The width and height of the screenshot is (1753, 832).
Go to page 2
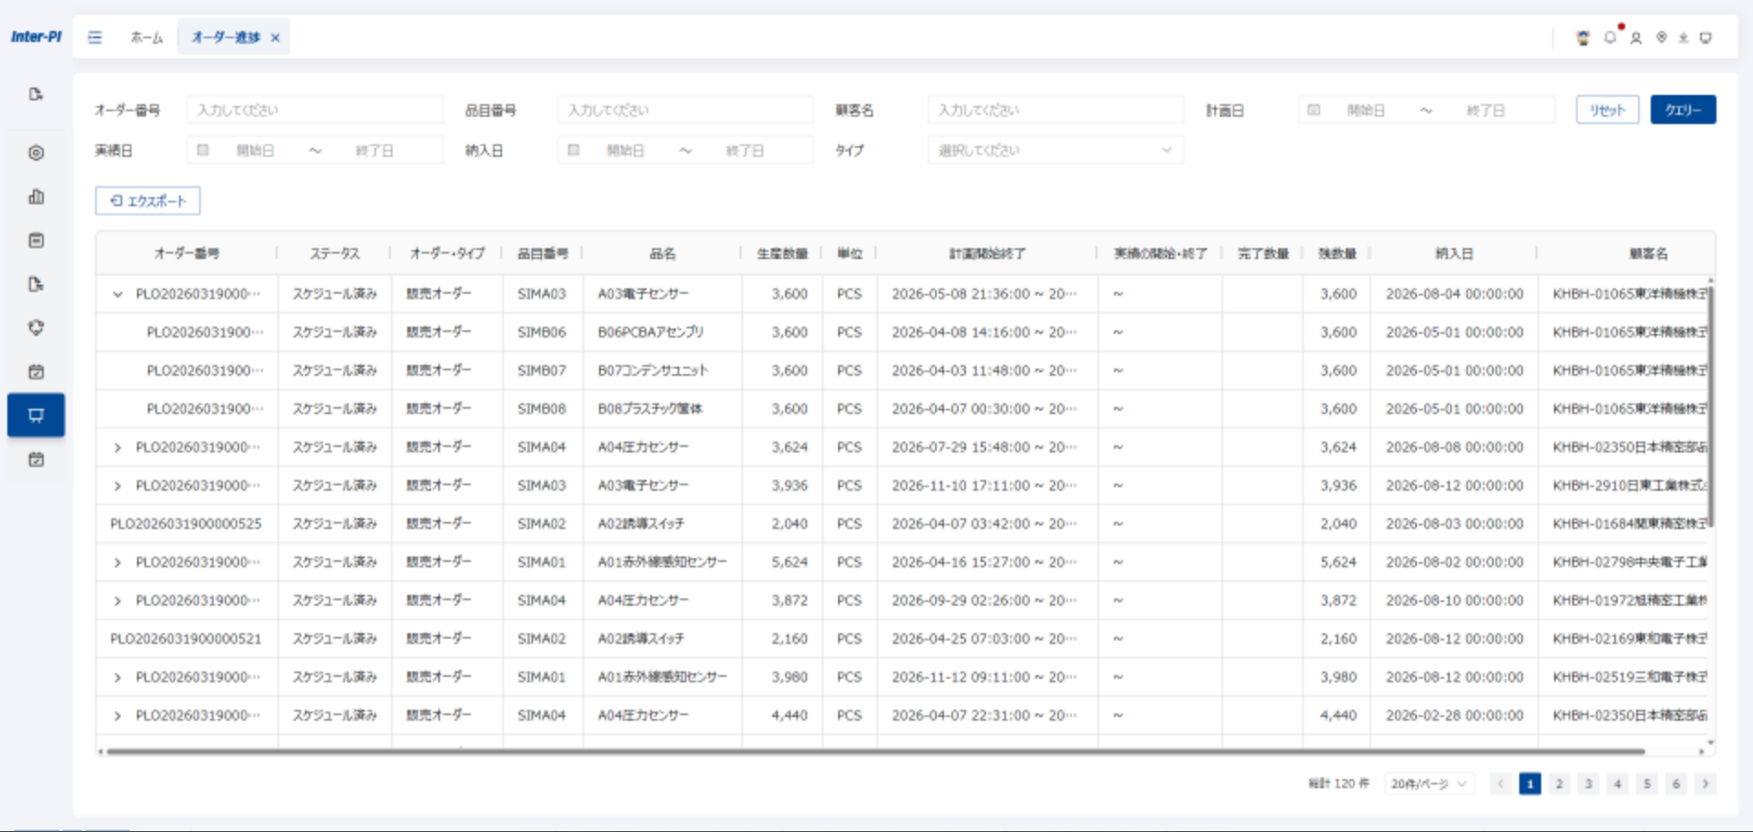[1559, 783]
